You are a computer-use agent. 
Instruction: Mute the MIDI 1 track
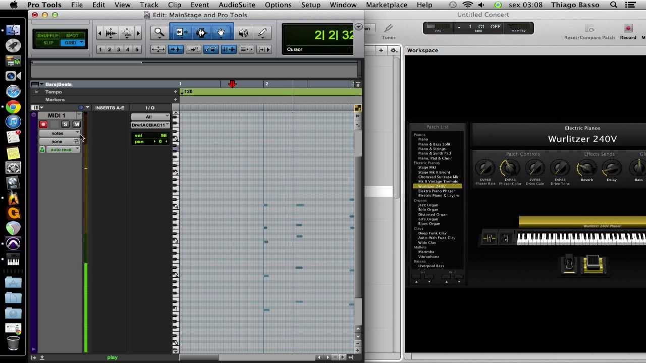coord(76,125)
